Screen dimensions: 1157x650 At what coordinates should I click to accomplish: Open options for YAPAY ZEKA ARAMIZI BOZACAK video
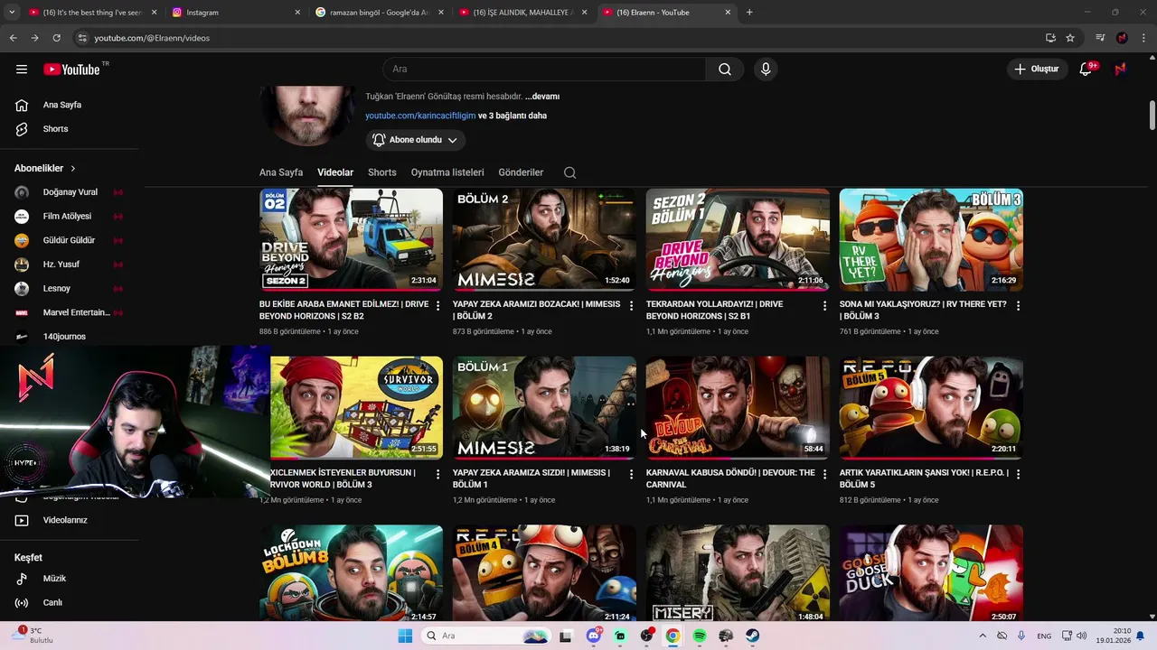coord(631,306)
